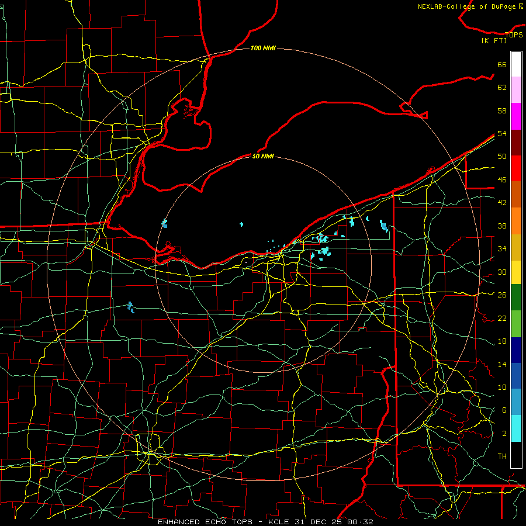Viewport: 526px width, 526px height.
Task: Click the 10 value on the legend
Action: [502, 387]
